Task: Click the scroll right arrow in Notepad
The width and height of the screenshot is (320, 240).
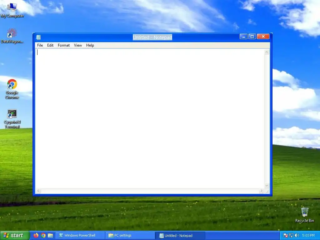Action: point(261,191)
